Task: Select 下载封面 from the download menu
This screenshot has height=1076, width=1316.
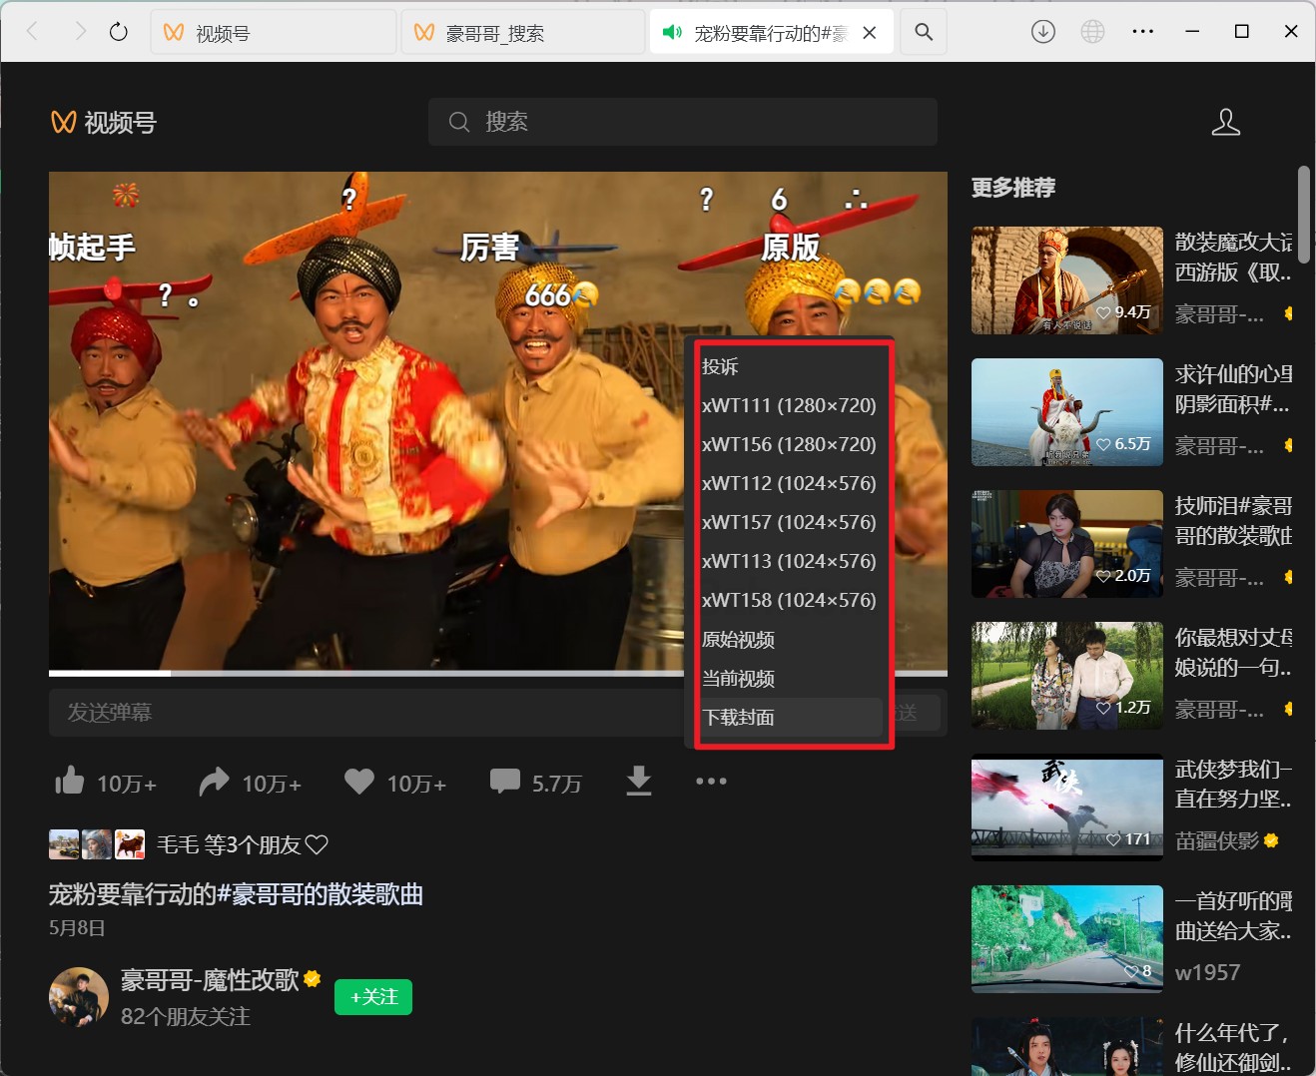Action: (x=739, y=717)
